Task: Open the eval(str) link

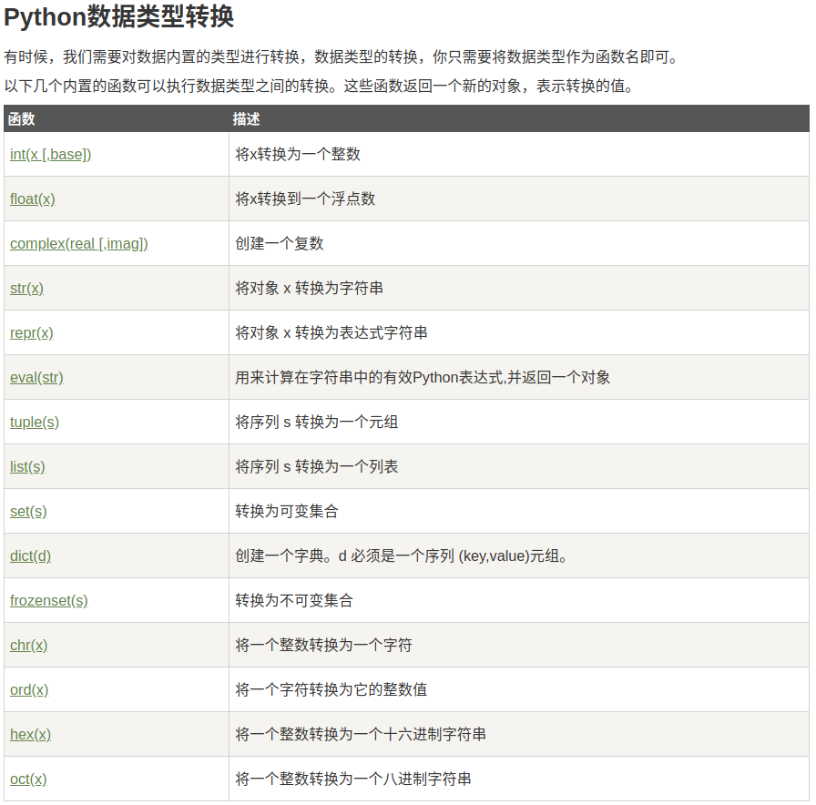Action: click(x=36, y=378)
